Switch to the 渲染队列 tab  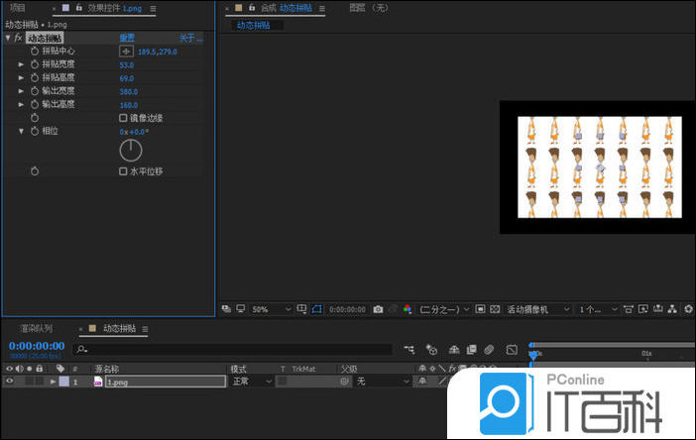[x=38, y=328]
